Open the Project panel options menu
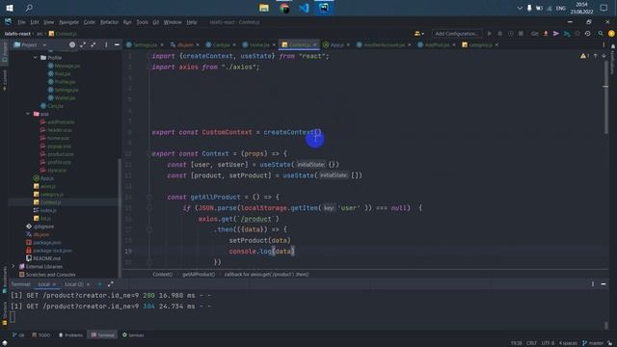The image size is (617, 347). pyautogui.click(x=106, y=45)
